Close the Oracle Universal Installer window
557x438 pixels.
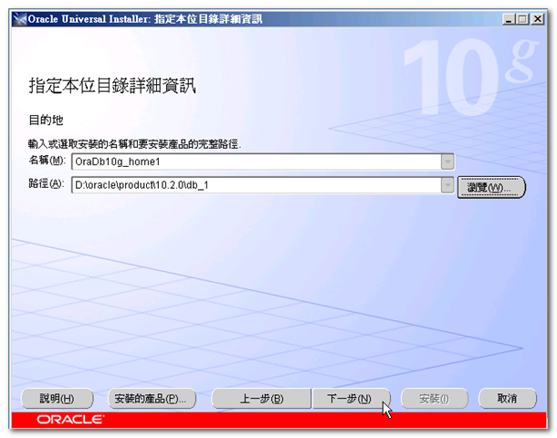pyautogui.click(x=538, y=19)
